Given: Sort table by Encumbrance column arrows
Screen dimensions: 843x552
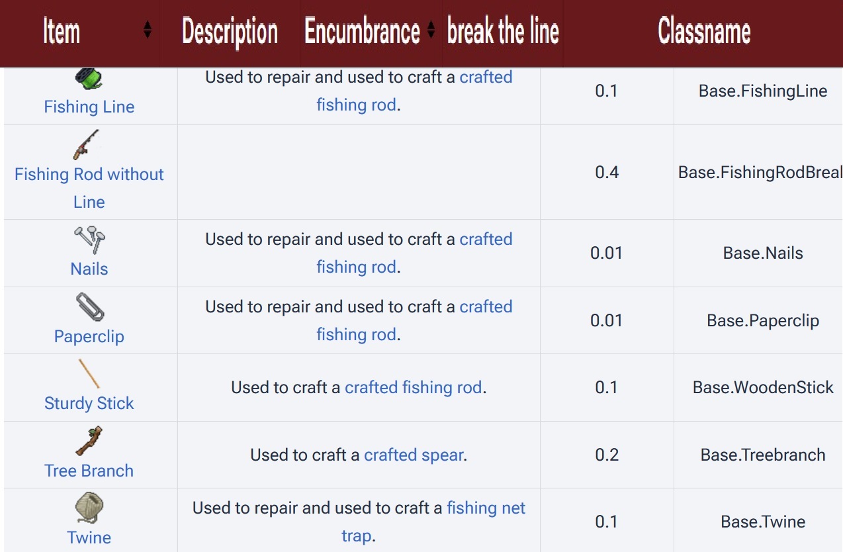Looking at the screenshot, I should point(431,30).
